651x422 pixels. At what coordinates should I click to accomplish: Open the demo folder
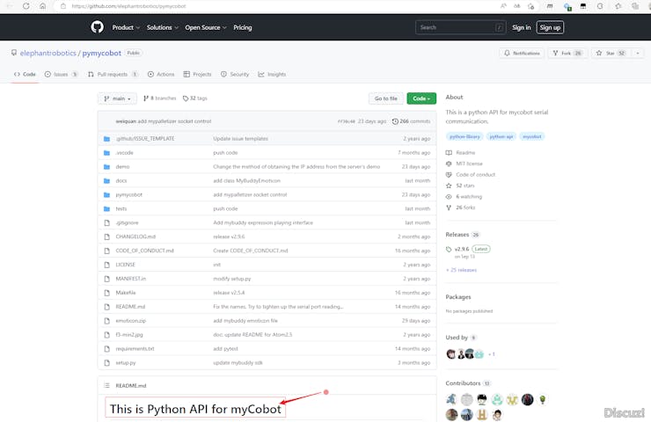point(122,167)
